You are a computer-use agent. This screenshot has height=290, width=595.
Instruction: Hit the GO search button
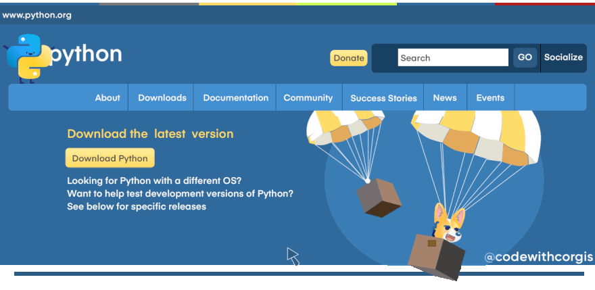pyautogui.click(x=525, y=57)
